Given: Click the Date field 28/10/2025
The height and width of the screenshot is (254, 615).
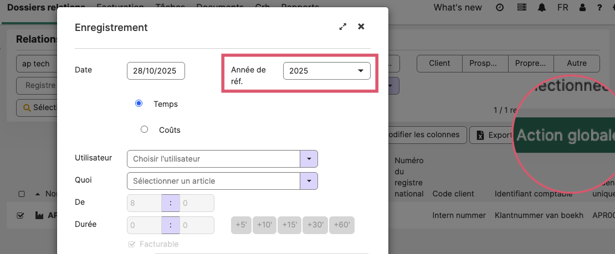Looking at the screenshot, I should pyautogui.click(x=156, y=71).
